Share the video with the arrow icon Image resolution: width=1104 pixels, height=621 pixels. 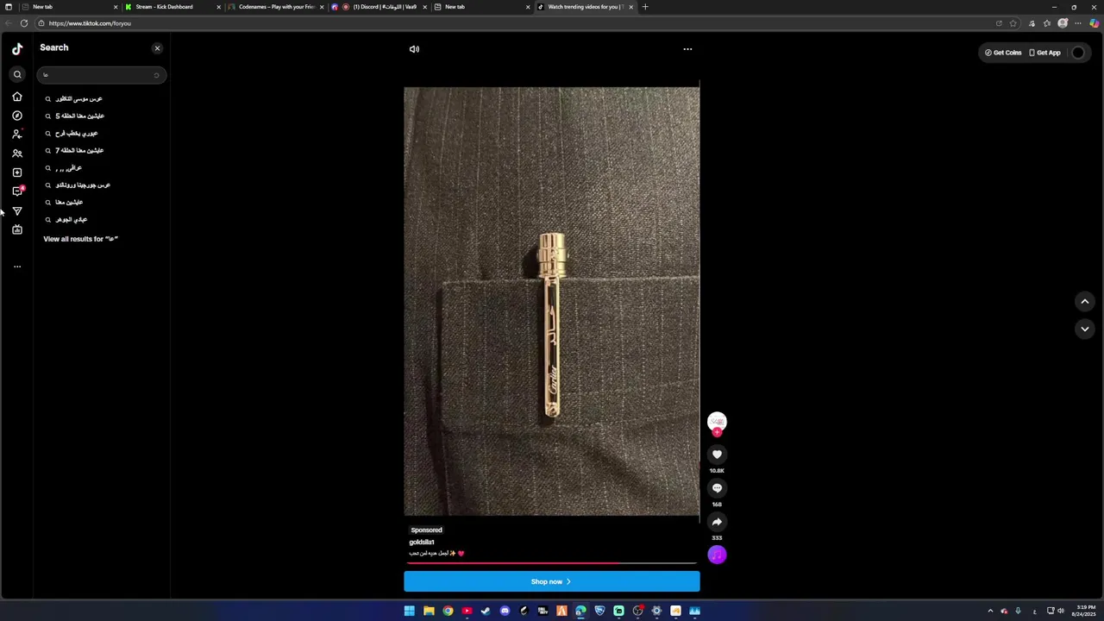click(x=717, y=522)
